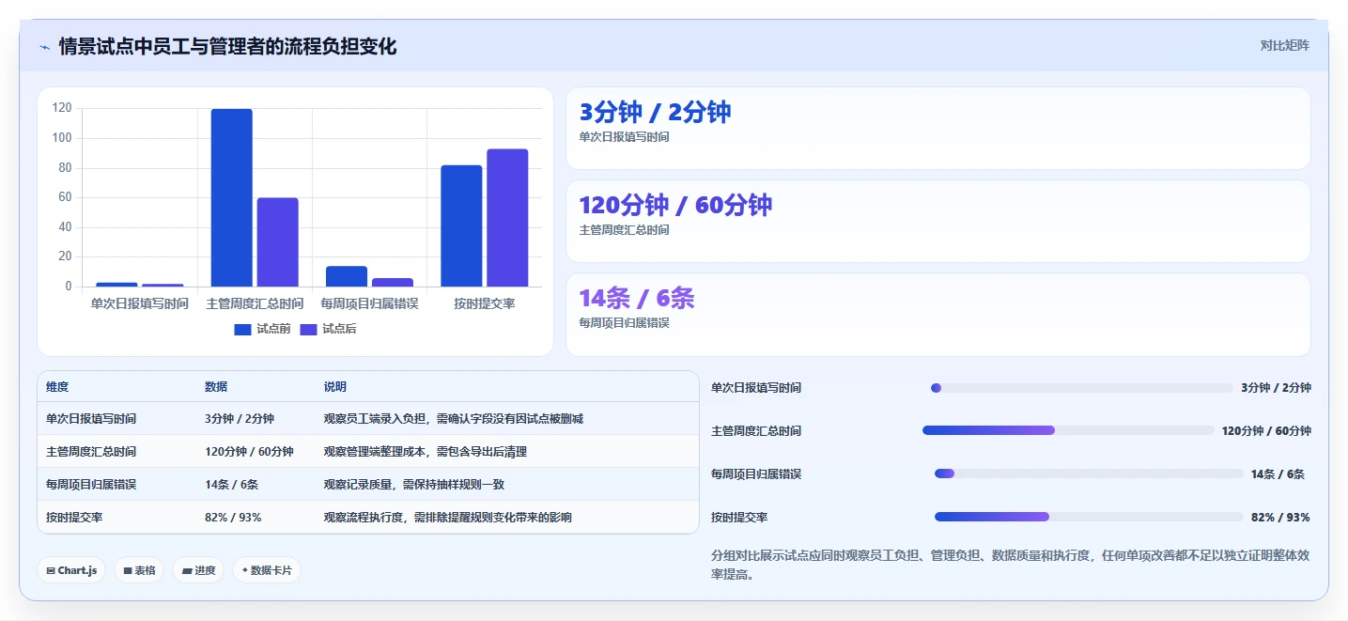The width and height of the screenshot is (1348, 621).
Task: Click the progress row value 14条 / 6条
Action: click(1278, 474)
